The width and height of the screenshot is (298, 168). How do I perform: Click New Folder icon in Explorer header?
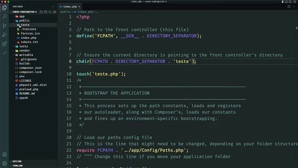pos(46,12)
